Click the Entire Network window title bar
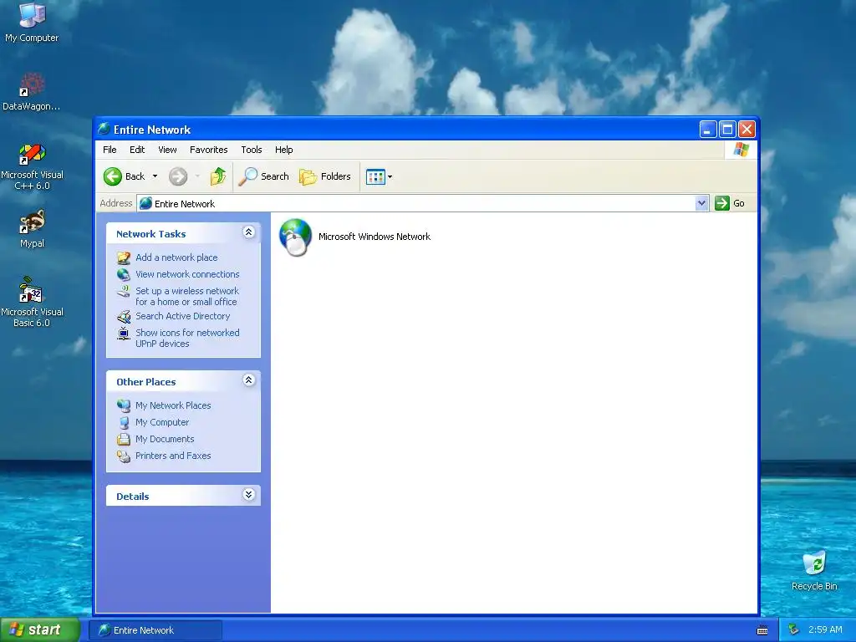Screen dimensions: 856x642 (399, 130)
